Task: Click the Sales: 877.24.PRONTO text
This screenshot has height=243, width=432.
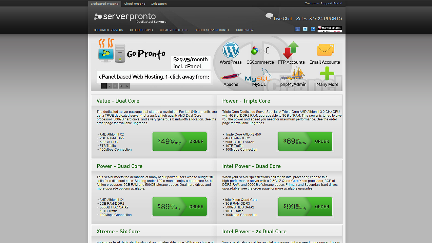Action: click(319, 19)
